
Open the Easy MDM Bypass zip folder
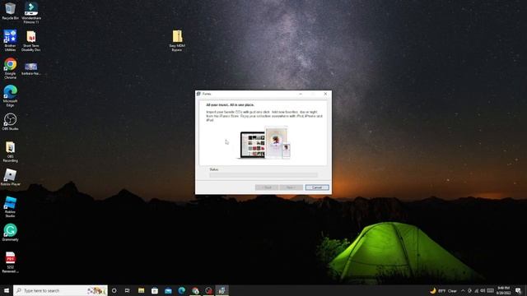(177, 40)
